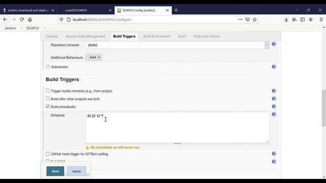Screen dimensions: 326x183
Task: Close the cook92/SOAPUI browser tab
Action: tap(110, 10)
